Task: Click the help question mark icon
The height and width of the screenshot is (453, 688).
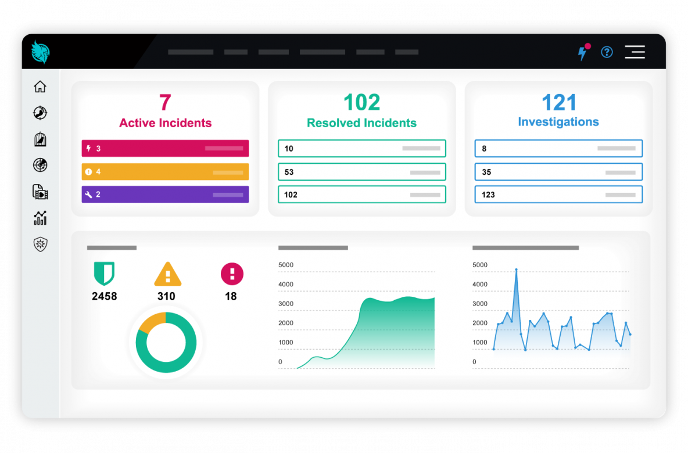Action: tap(607, 52)
